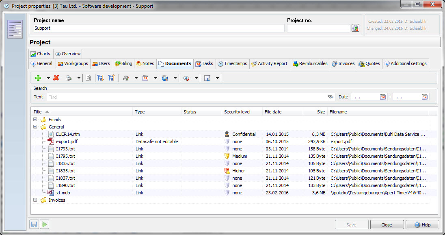
Task: Collapse the General folder
Action: [35, 127]
